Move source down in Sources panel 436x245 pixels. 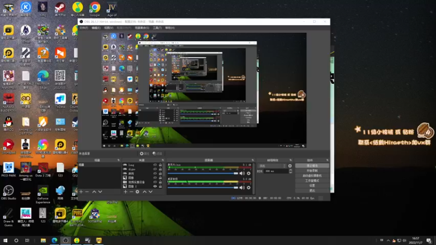pos(150,192)
